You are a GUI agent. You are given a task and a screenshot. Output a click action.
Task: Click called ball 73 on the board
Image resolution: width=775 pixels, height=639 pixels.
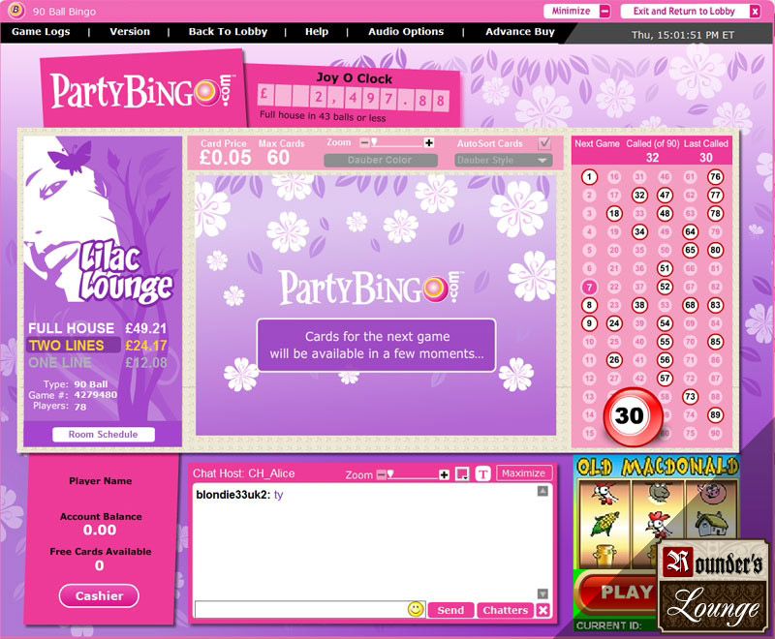pyautogui.click(x=690, y=397)
